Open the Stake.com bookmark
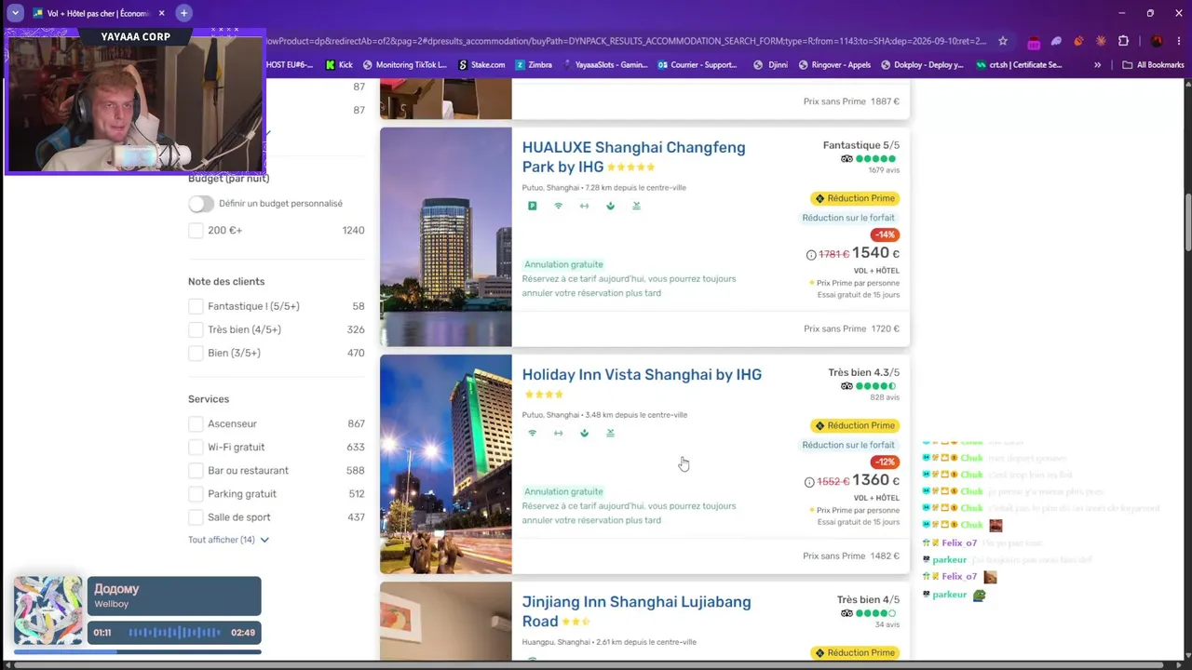 (x=481, y=65)
